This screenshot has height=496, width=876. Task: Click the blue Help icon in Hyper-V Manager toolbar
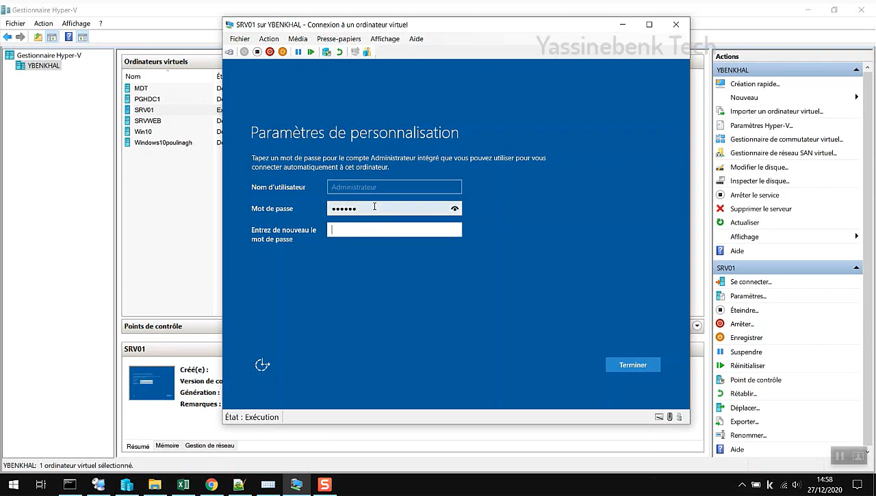coord(68,37)
